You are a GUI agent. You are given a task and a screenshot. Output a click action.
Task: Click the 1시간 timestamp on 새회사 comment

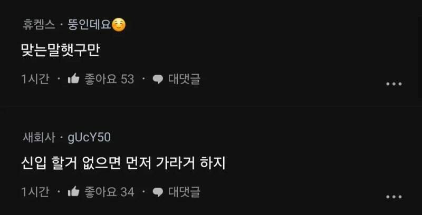pos(35,192)
